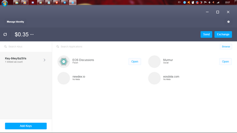Click the ES language indicator
The width and height of the screenshot is (237, 133).
click(x=179, y=2)
